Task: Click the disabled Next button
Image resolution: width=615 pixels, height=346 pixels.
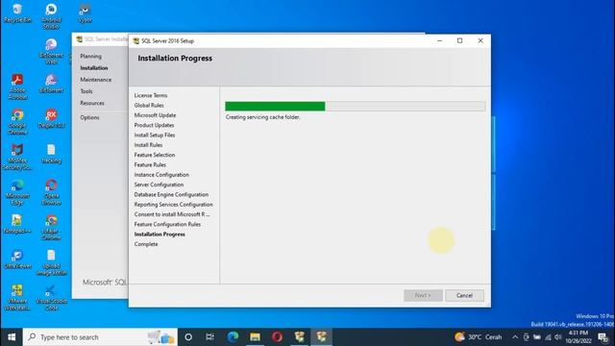Action: [x=423, y=295]
